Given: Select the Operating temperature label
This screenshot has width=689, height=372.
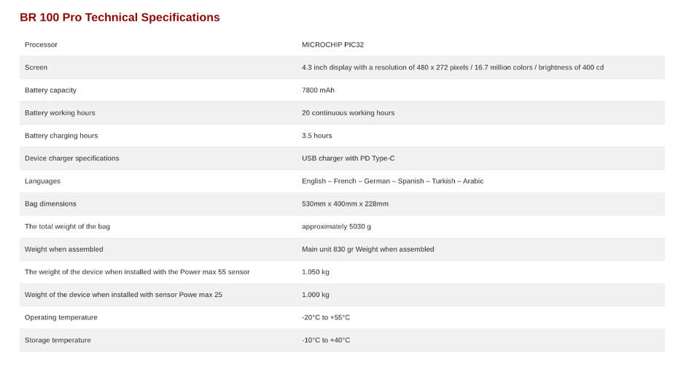Looking at the screenshot, I should point(61,317).
